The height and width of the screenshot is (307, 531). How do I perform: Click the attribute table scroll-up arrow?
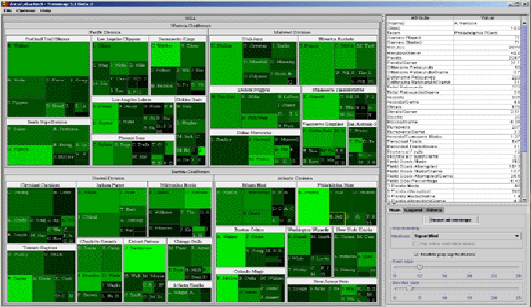(x=524, y=23)
